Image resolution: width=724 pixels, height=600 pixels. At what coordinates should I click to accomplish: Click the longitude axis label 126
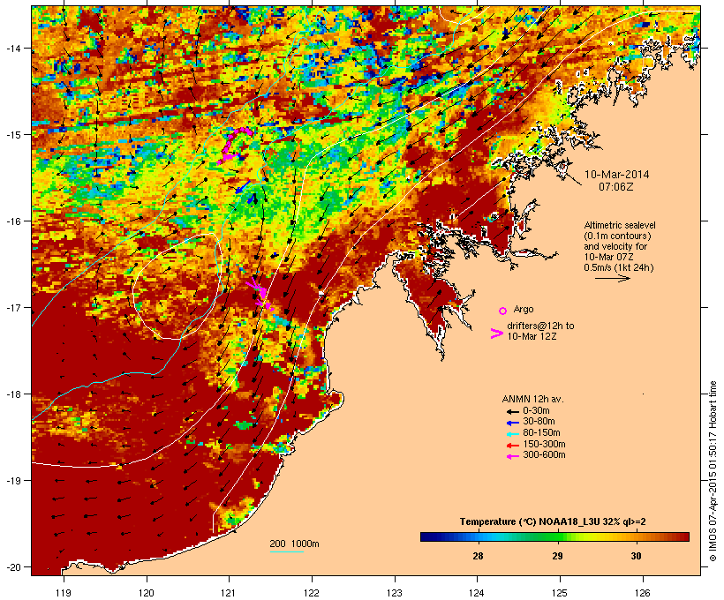tap(643, 593)
